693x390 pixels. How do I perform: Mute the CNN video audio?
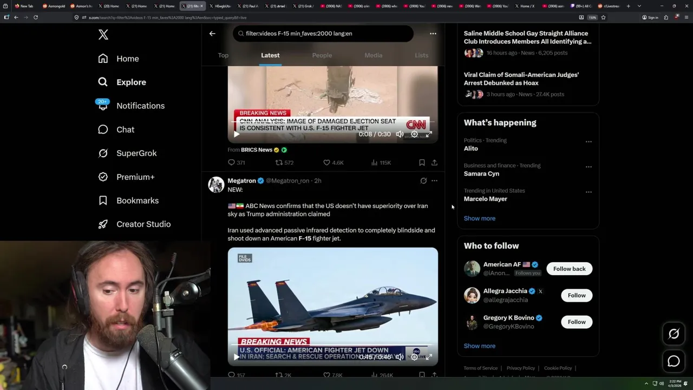[x=400, y=134]
